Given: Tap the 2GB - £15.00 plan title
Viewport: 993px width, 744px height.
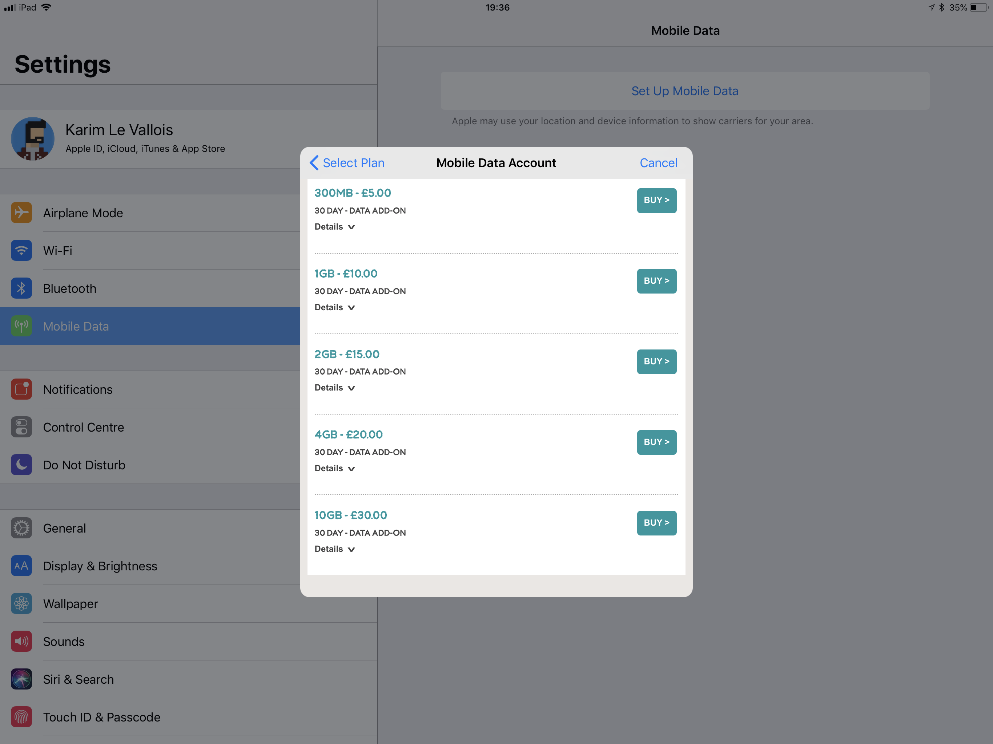Looking at the screenshot, I should [346, 354].
